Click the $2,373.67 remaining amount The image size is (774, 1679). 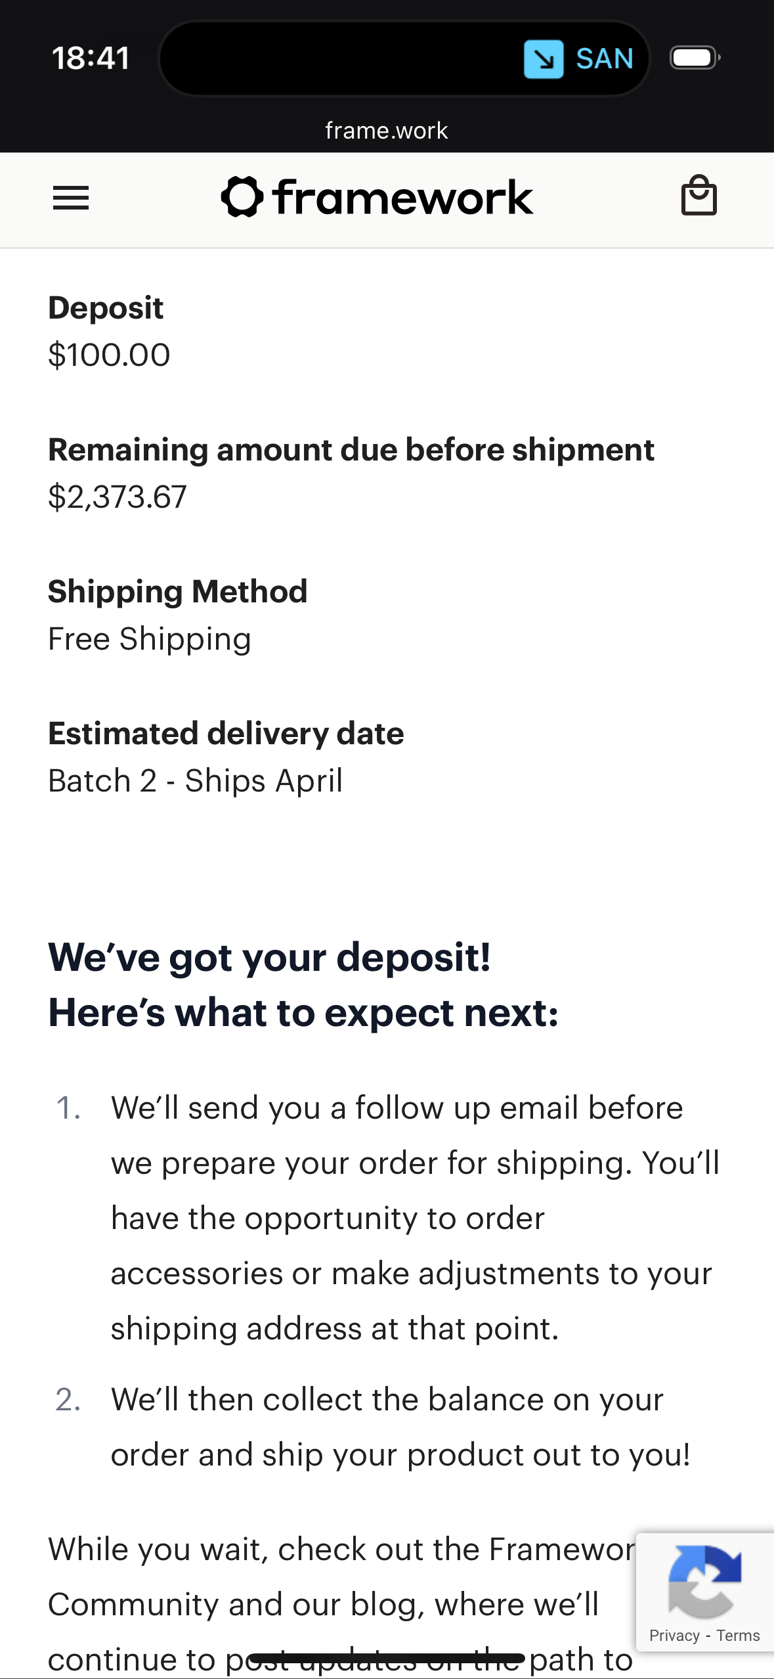(118, 497)
